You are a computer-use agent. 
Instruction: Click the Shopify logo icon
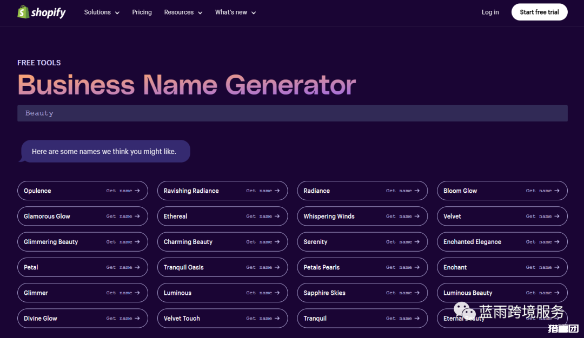(x=23, y=12)
